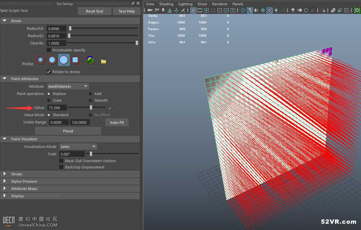Open the Grease Pencil tool icon

click(x=183, y=10)
